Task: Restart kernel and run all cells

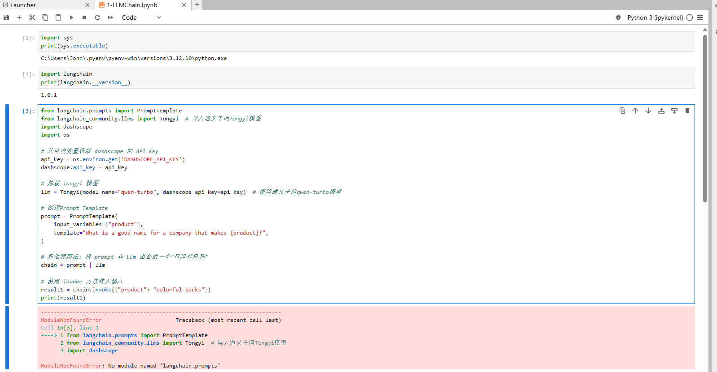Action: click(110, 17)
